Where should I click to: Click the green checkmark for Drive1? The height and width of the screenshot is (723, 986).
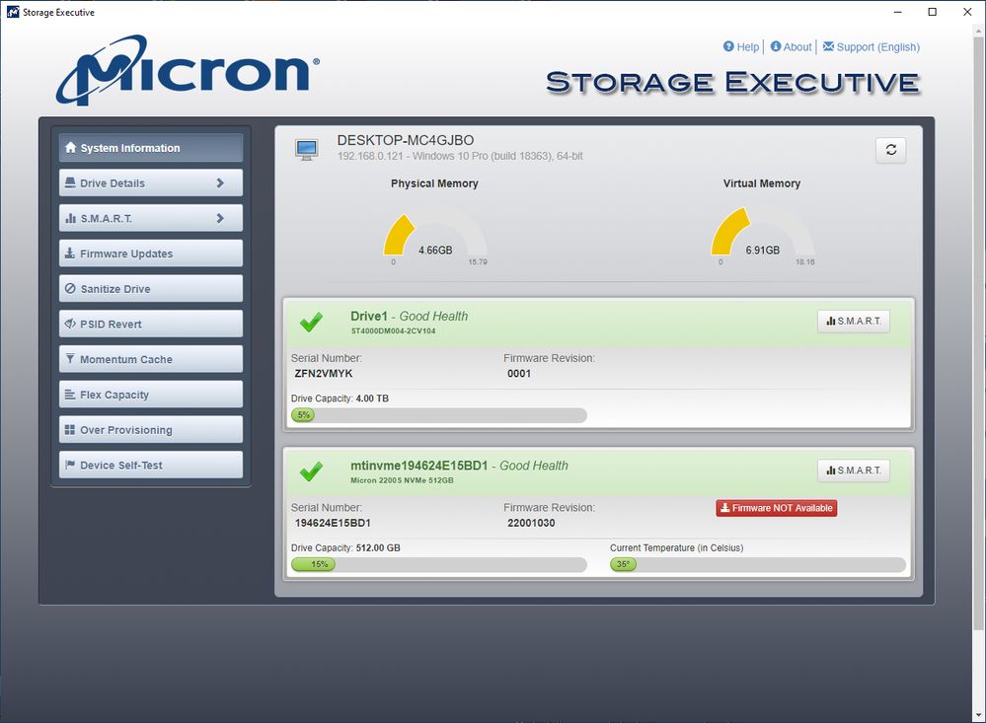pyautogui.click(x=311, y=322)
